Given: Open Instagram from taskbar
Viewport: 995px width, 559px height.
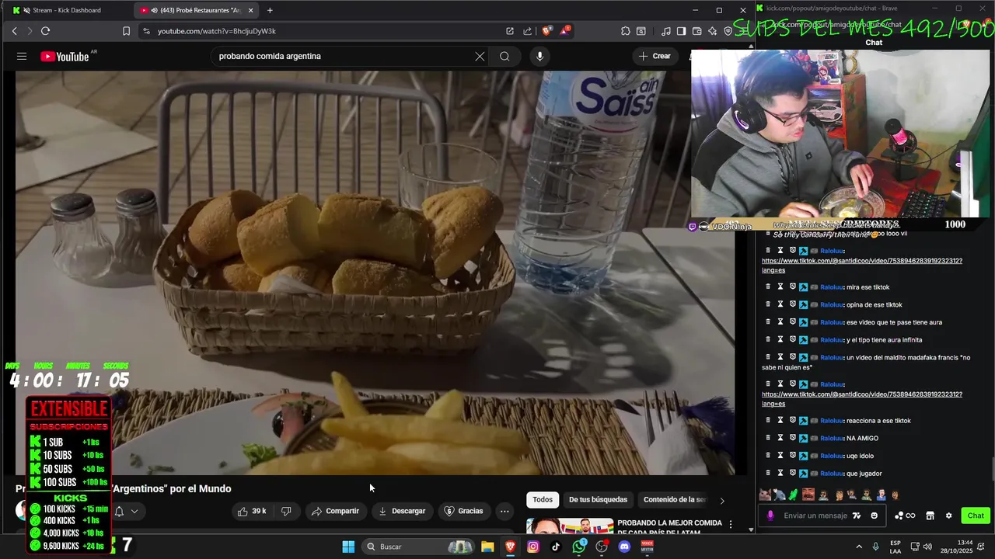Looking at the screenshot, I should [x=533, y=547].
